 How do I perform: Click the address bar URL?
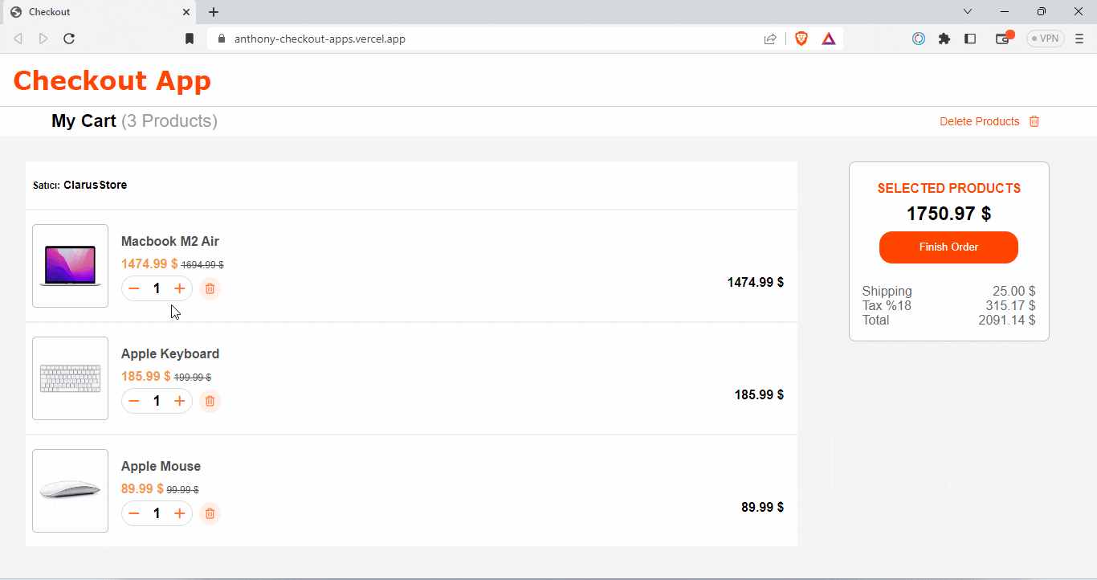click(320, 39)
